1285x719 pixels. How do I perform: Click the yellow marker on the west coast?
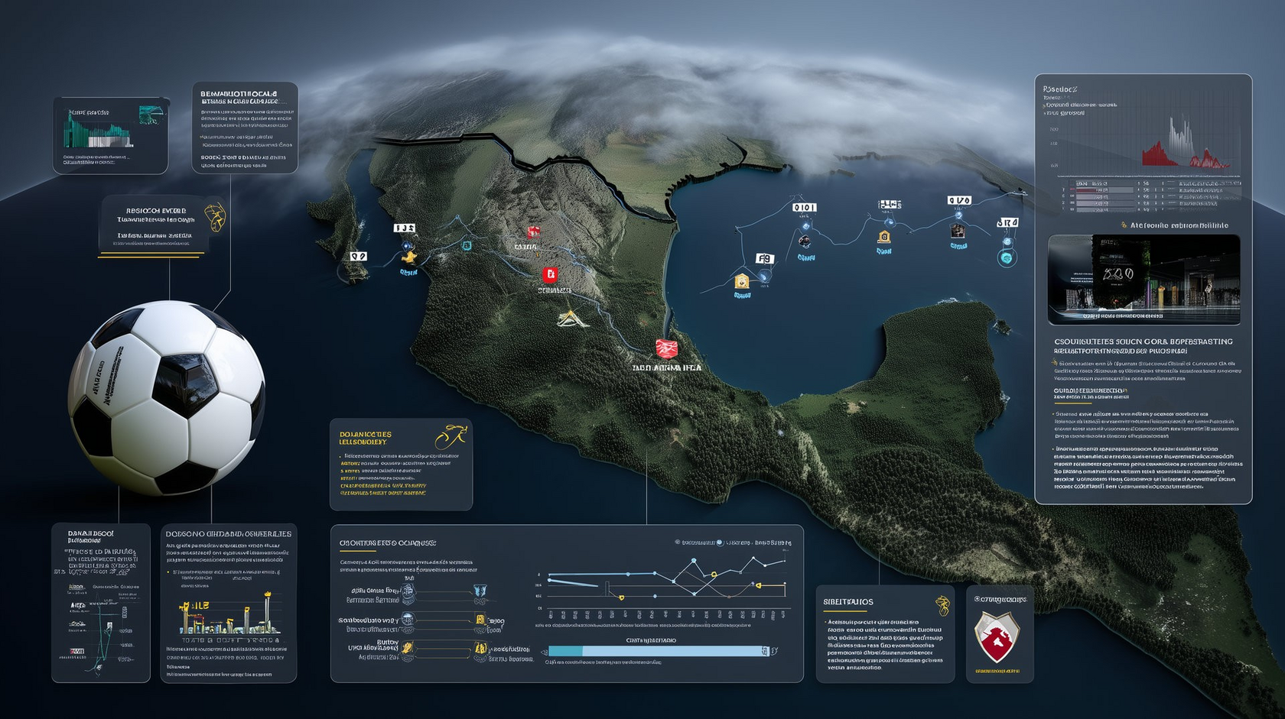point(409,256)
